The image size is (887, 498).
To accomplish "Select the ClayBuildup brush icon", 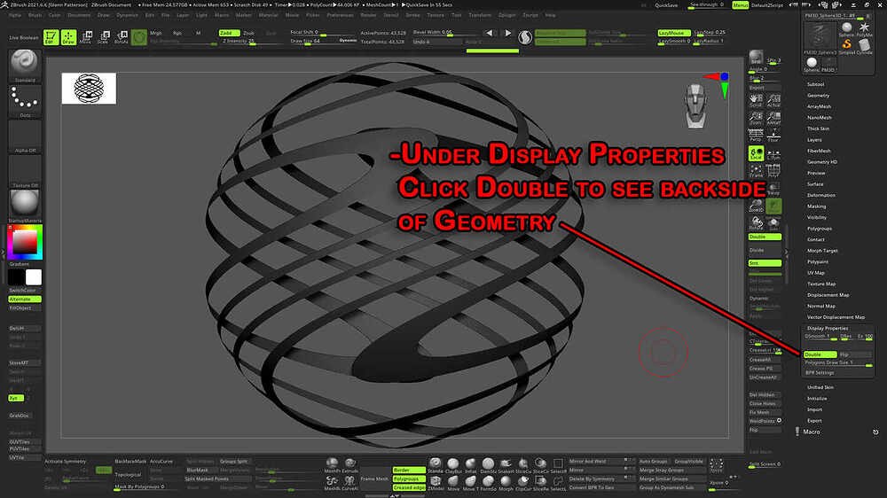I will (x=453, y=466).
